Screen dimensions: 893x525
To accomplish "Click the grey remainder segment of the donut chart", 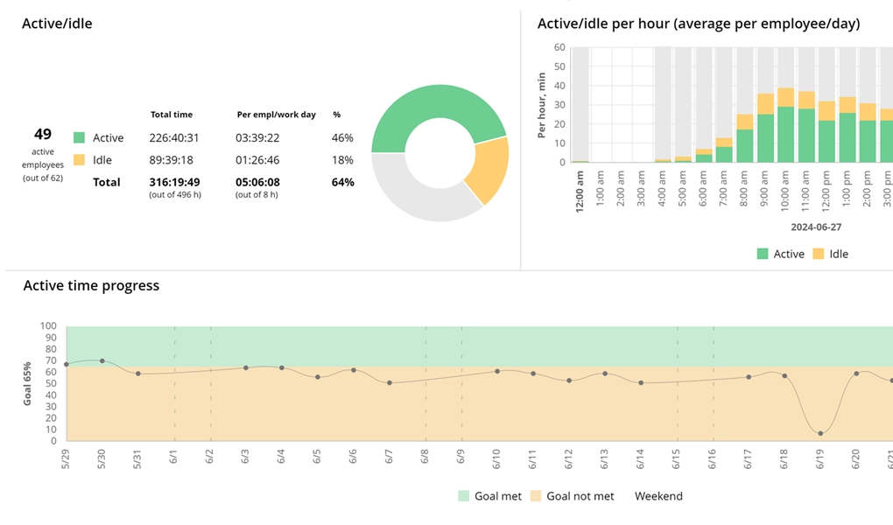I will coord(411,196).
